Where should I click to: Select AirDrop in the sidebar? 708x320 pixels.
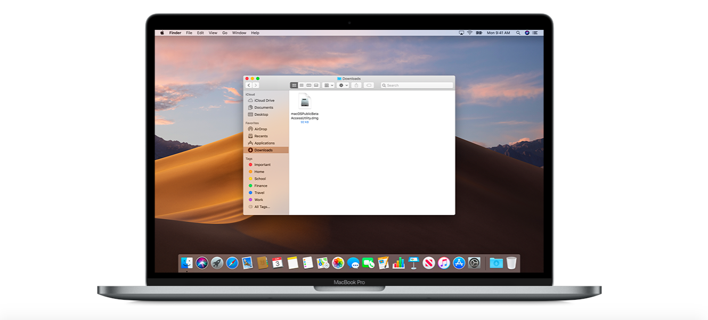pos(266,129)
